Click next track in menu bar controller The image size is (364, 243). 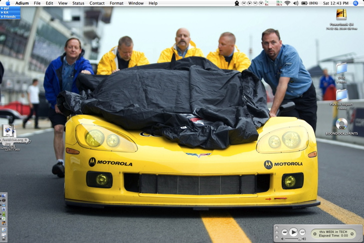click(x=255, y=3)
